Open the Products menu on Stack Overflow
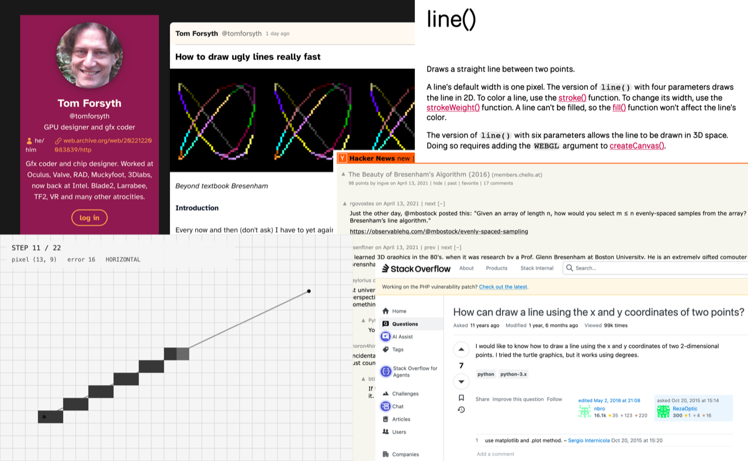The image size is (748, 461). (497, 268)
